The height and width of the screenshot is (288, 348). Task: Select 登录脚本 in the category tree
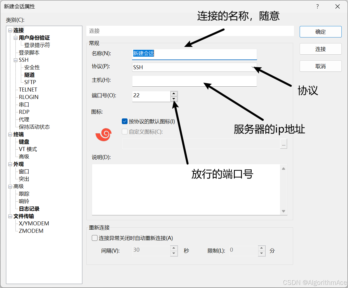(x=29, y=53)
